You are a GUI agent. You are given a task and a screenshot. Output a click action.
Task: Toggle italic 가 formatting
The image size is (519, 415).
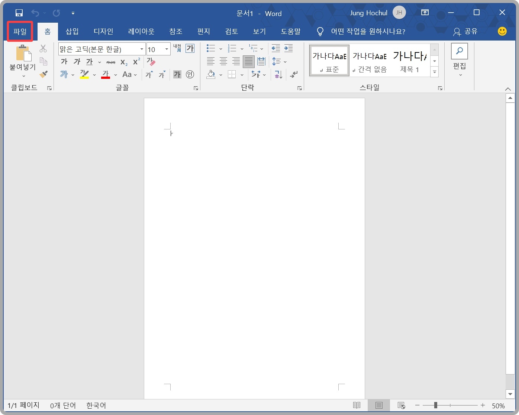coord(77,61)
